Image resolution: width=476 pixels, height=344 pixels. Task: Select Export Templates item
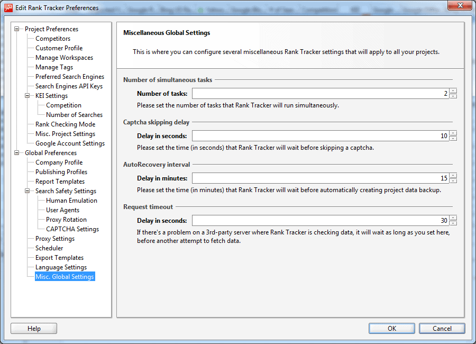[x=59, y=258]
